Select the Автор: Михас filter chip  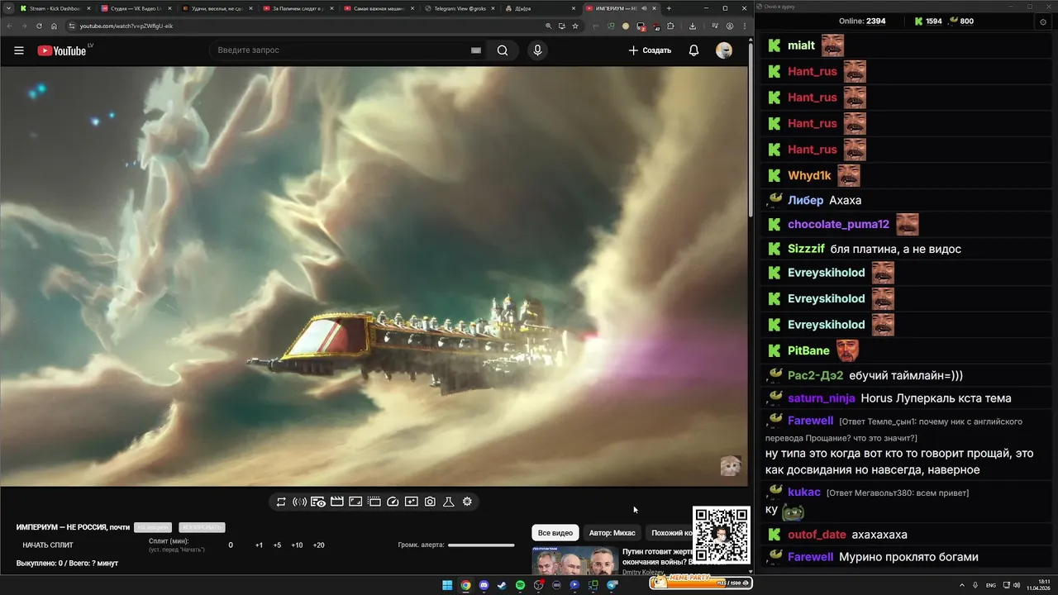point(612,533)
